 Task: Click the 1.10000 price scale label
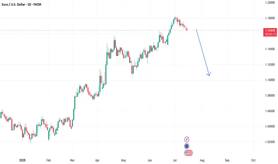tap(270, 80)
